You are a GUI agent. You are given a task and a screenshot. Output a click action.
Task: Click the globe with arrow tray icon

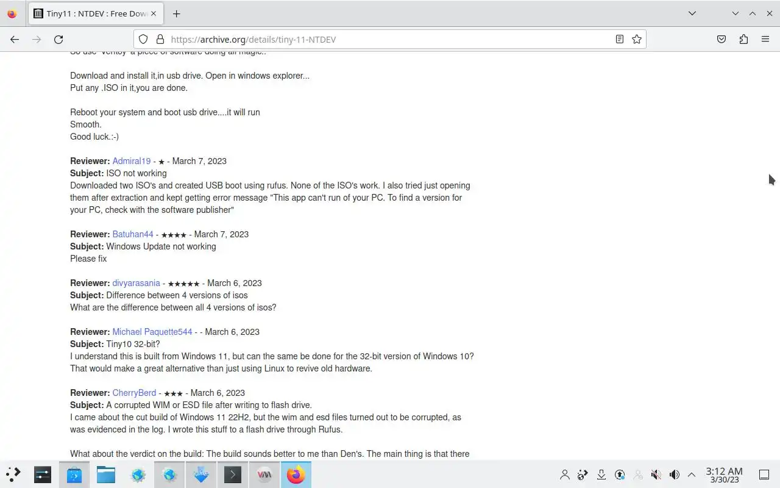(x=583, y=475)
